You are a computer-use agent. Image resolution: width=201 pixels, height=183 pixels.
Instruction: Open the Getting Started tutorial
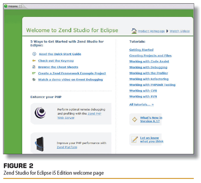(141, 50)
